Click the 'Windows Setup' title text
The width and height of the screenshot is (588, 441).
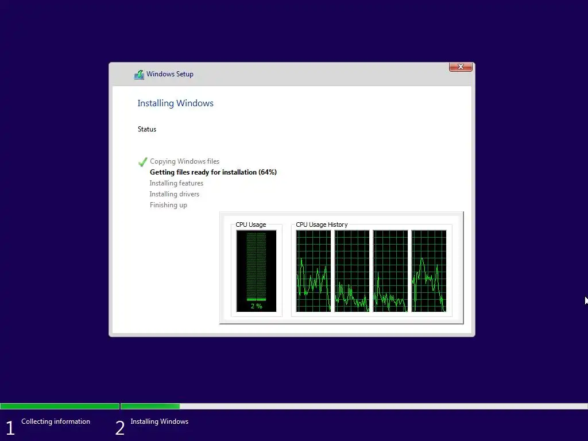(170, 74)
